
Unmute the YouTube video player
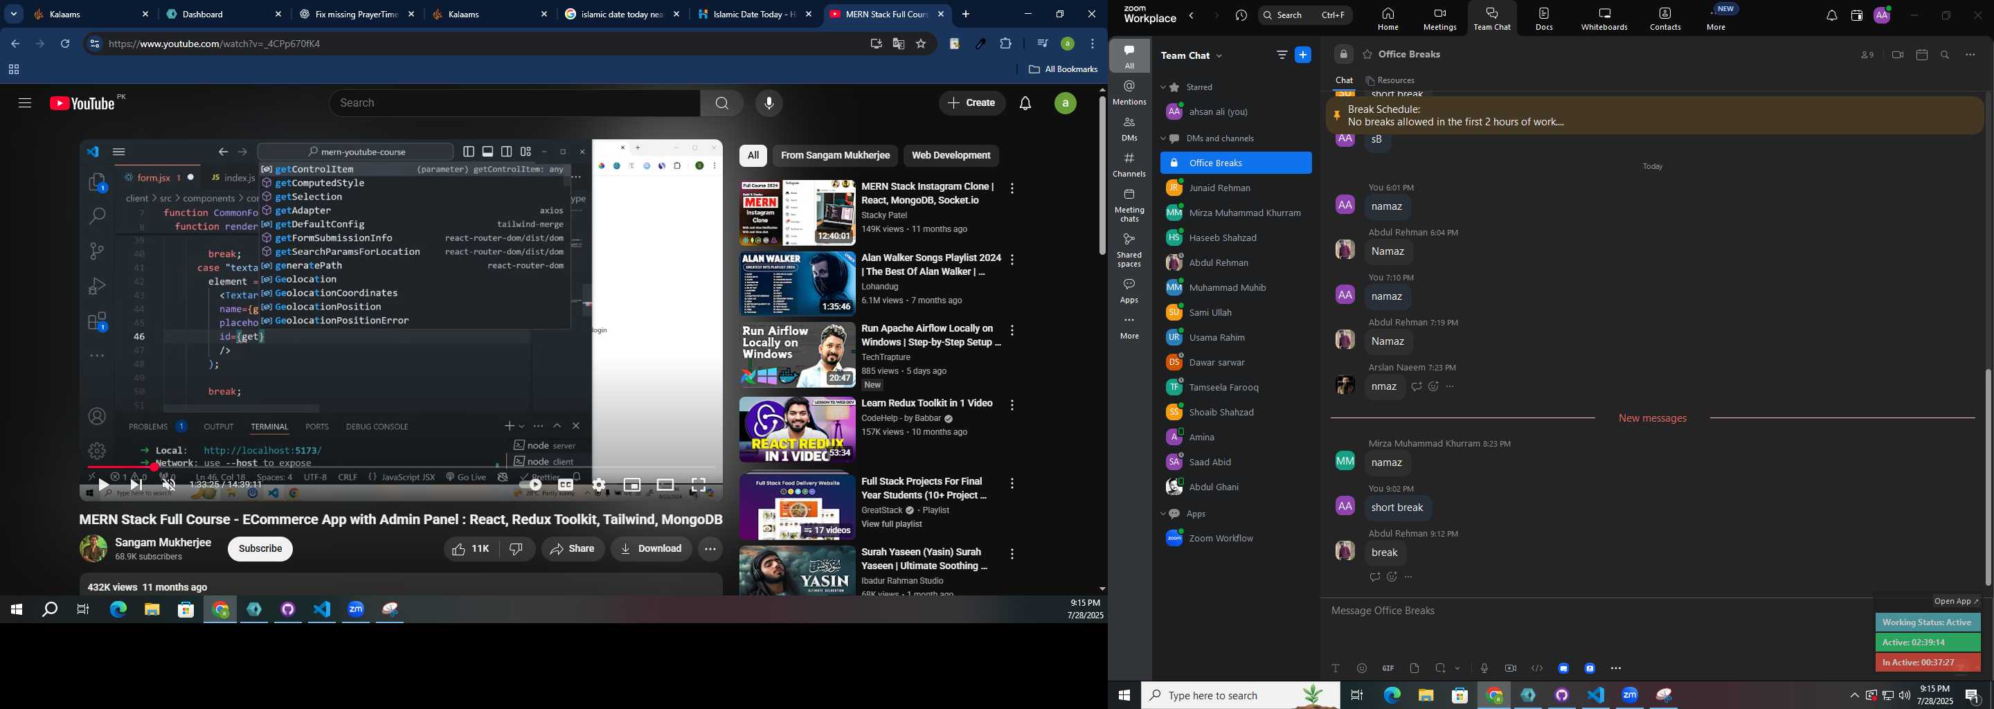(x=170, y=485)
